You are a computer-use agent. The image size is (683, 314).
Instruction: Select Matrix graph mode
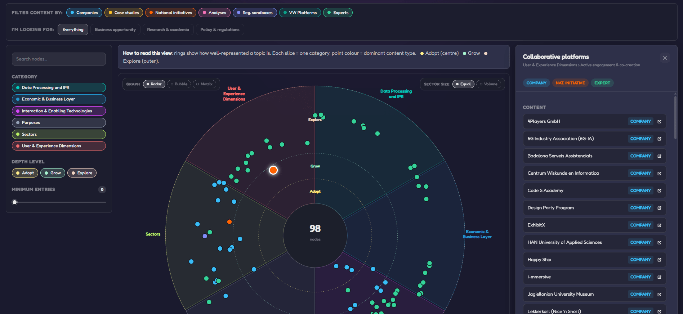[x=204, y=84]
